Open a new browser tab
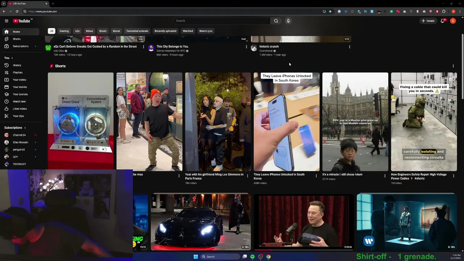This screenshot has height=261, width=464. (x=53, y=4)
